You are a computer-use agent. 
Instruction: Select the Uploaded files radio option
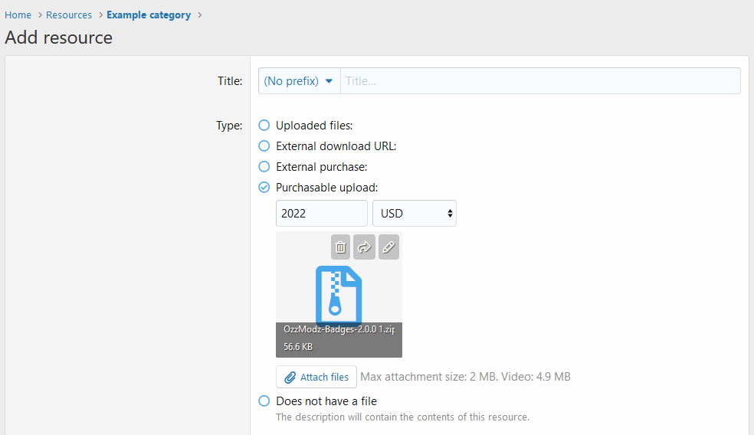pos(264,126)
